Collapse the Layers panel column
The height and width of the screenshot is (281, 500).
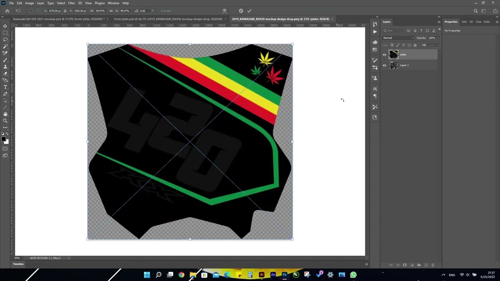(439, 17)
